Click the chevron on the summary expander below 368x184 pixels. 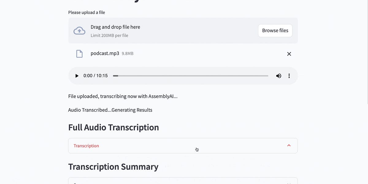pyautogui.click(x=289, y=182)
